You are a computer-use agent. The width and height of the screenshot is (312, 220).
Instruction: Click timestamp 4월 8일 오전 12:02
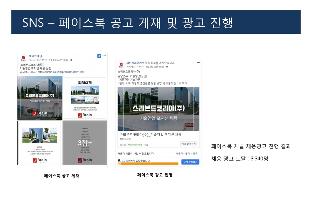click(x=58, y=60)
